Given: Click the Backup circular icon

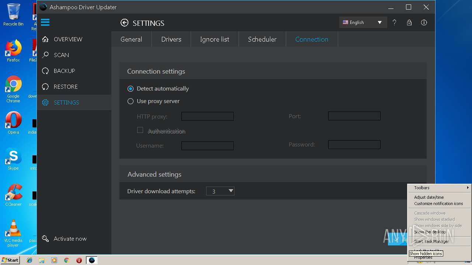Looking at the screenshot, I should click(45, 71).
